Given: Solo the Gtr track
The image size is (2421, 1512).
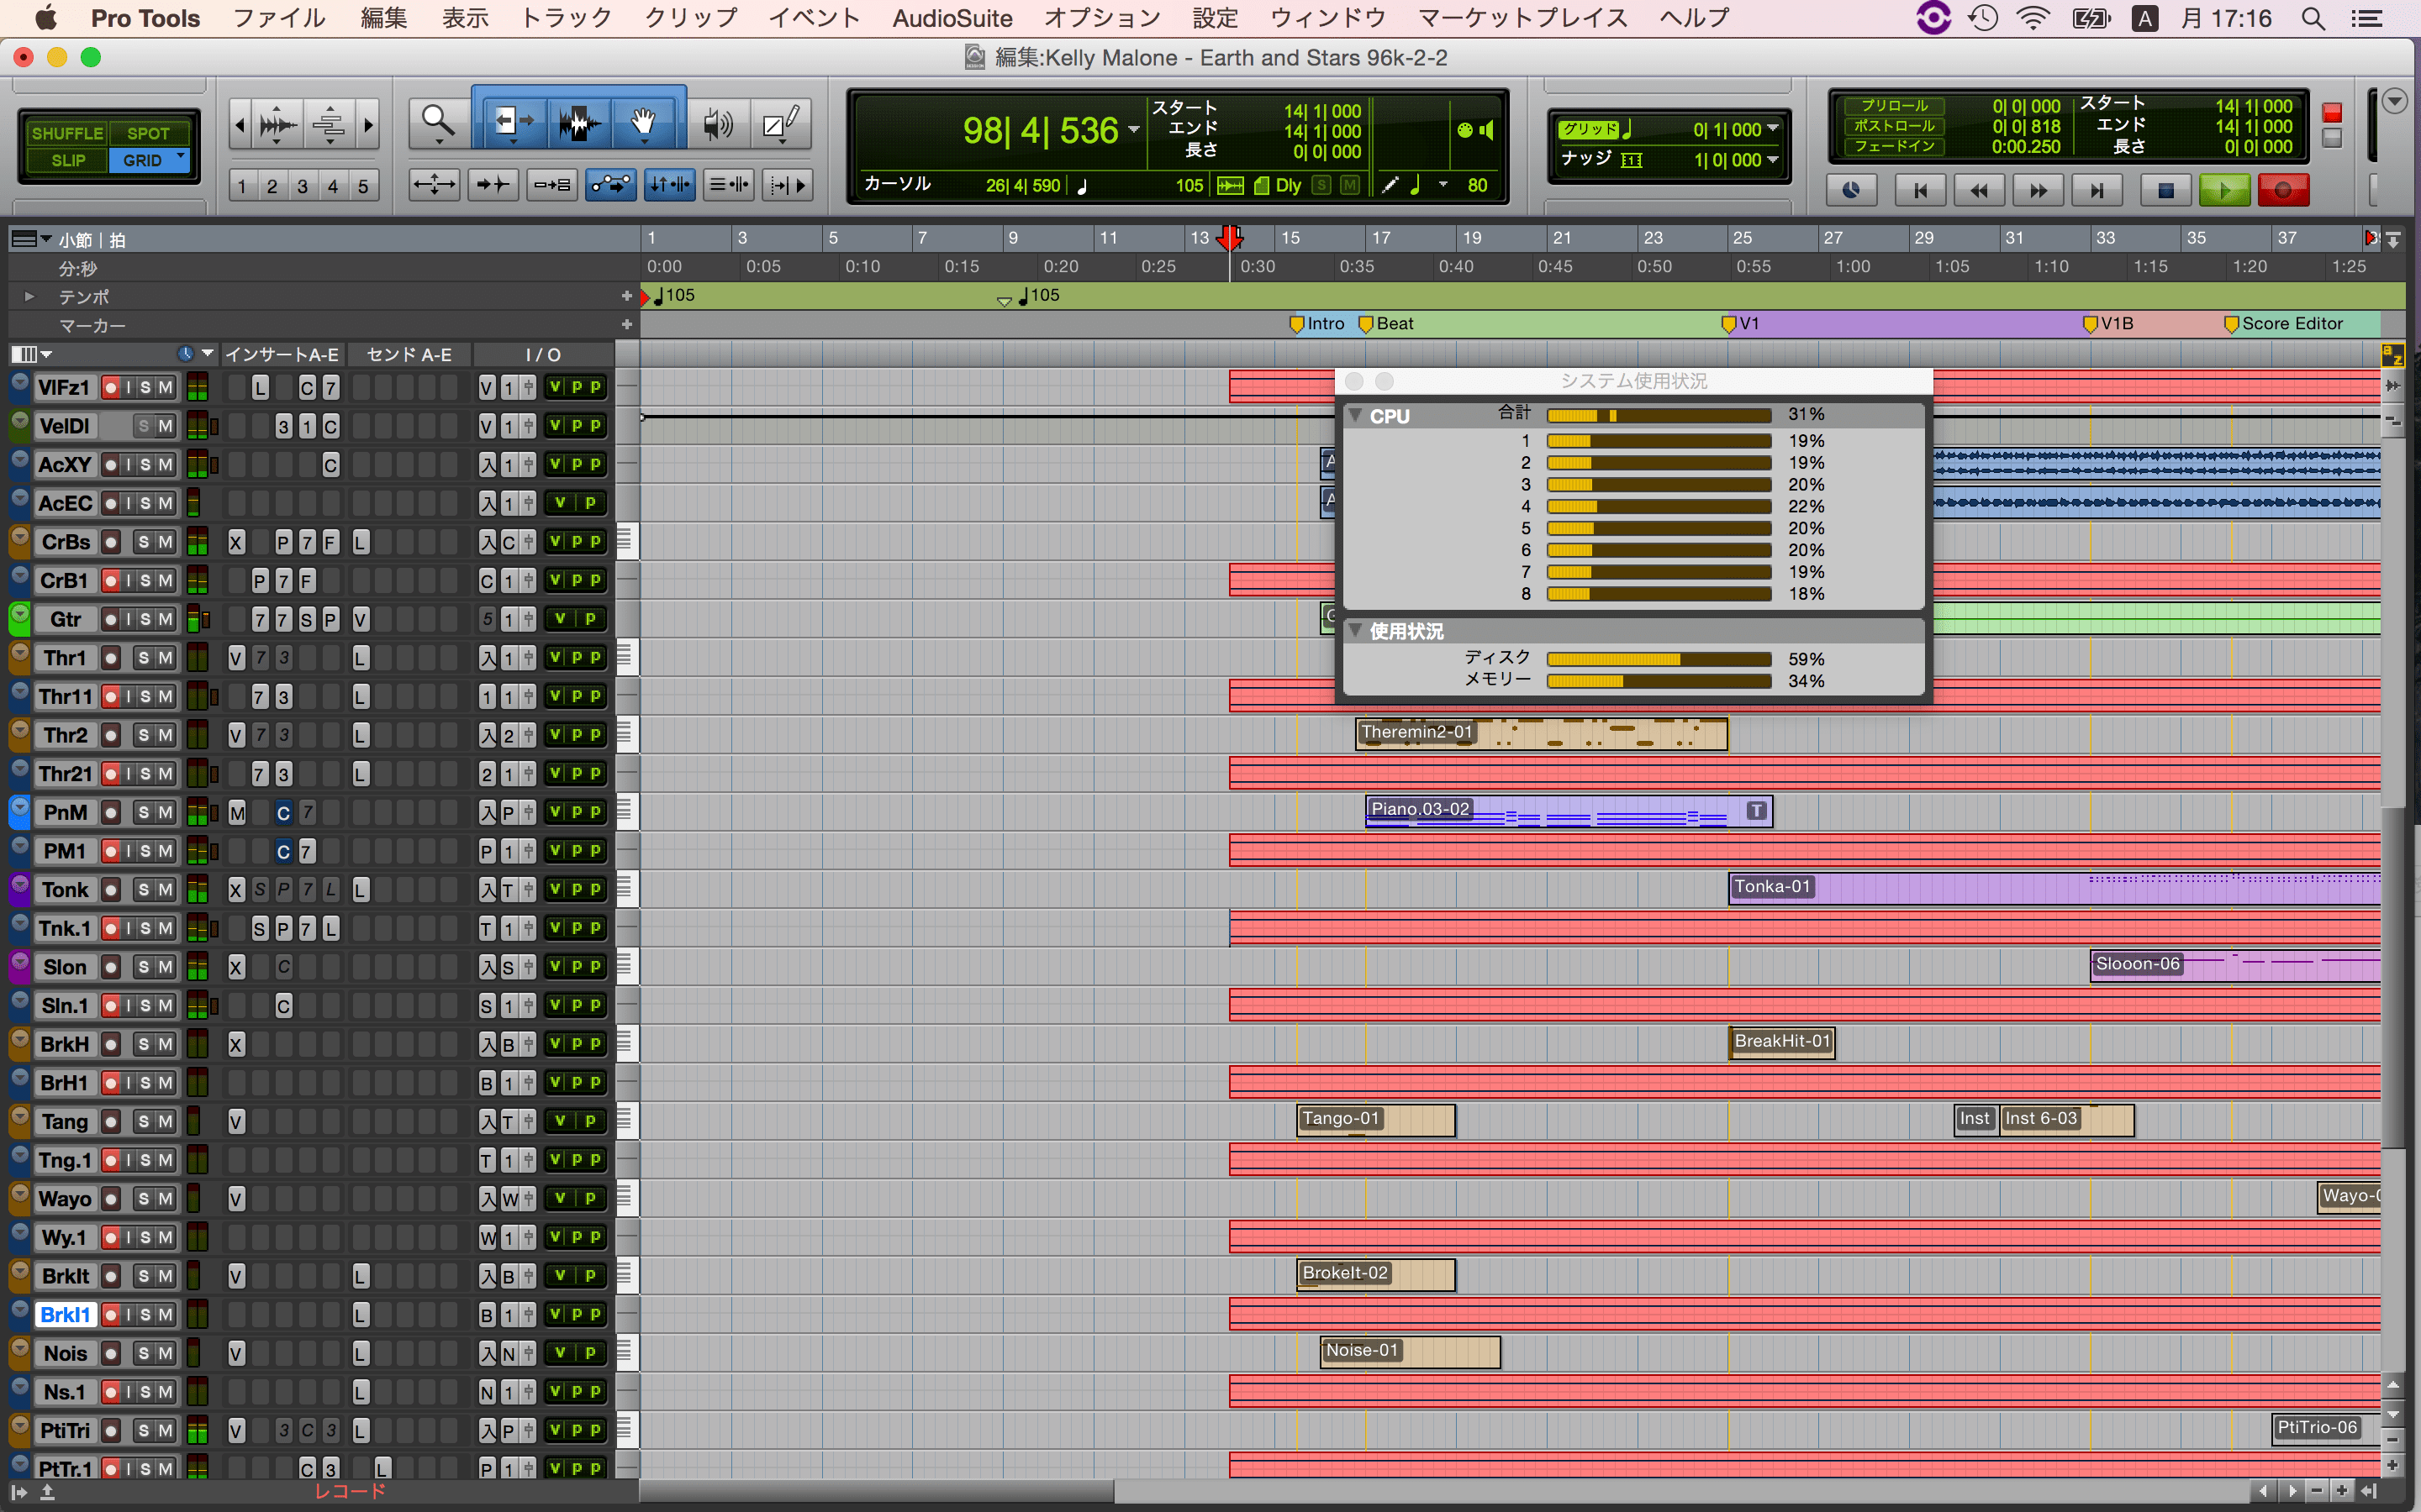Looking at the screenshot, I should [x=146, y=619].
